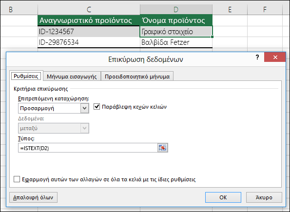The width and height of the screenshot is (290, 212).
Task: Switch to the Προειδοποιητικό μήνυμα tab
Action: (x=137, y=76)
